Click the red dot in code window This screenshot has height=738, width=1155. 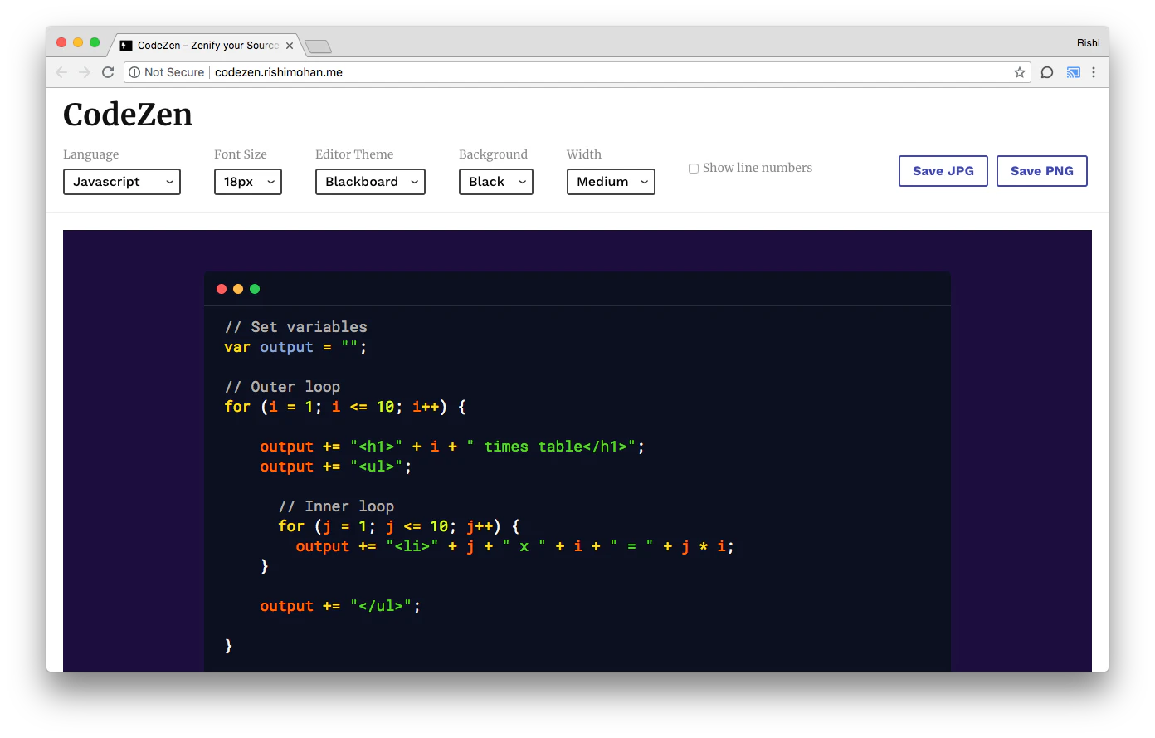click(x=222, y=289)
